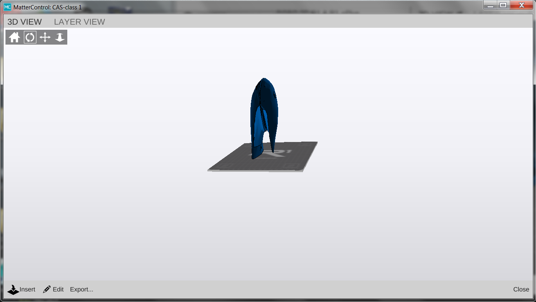Click the Close button in bottom bar
This screenshot has height=302, width=536.
coord(521,289)
